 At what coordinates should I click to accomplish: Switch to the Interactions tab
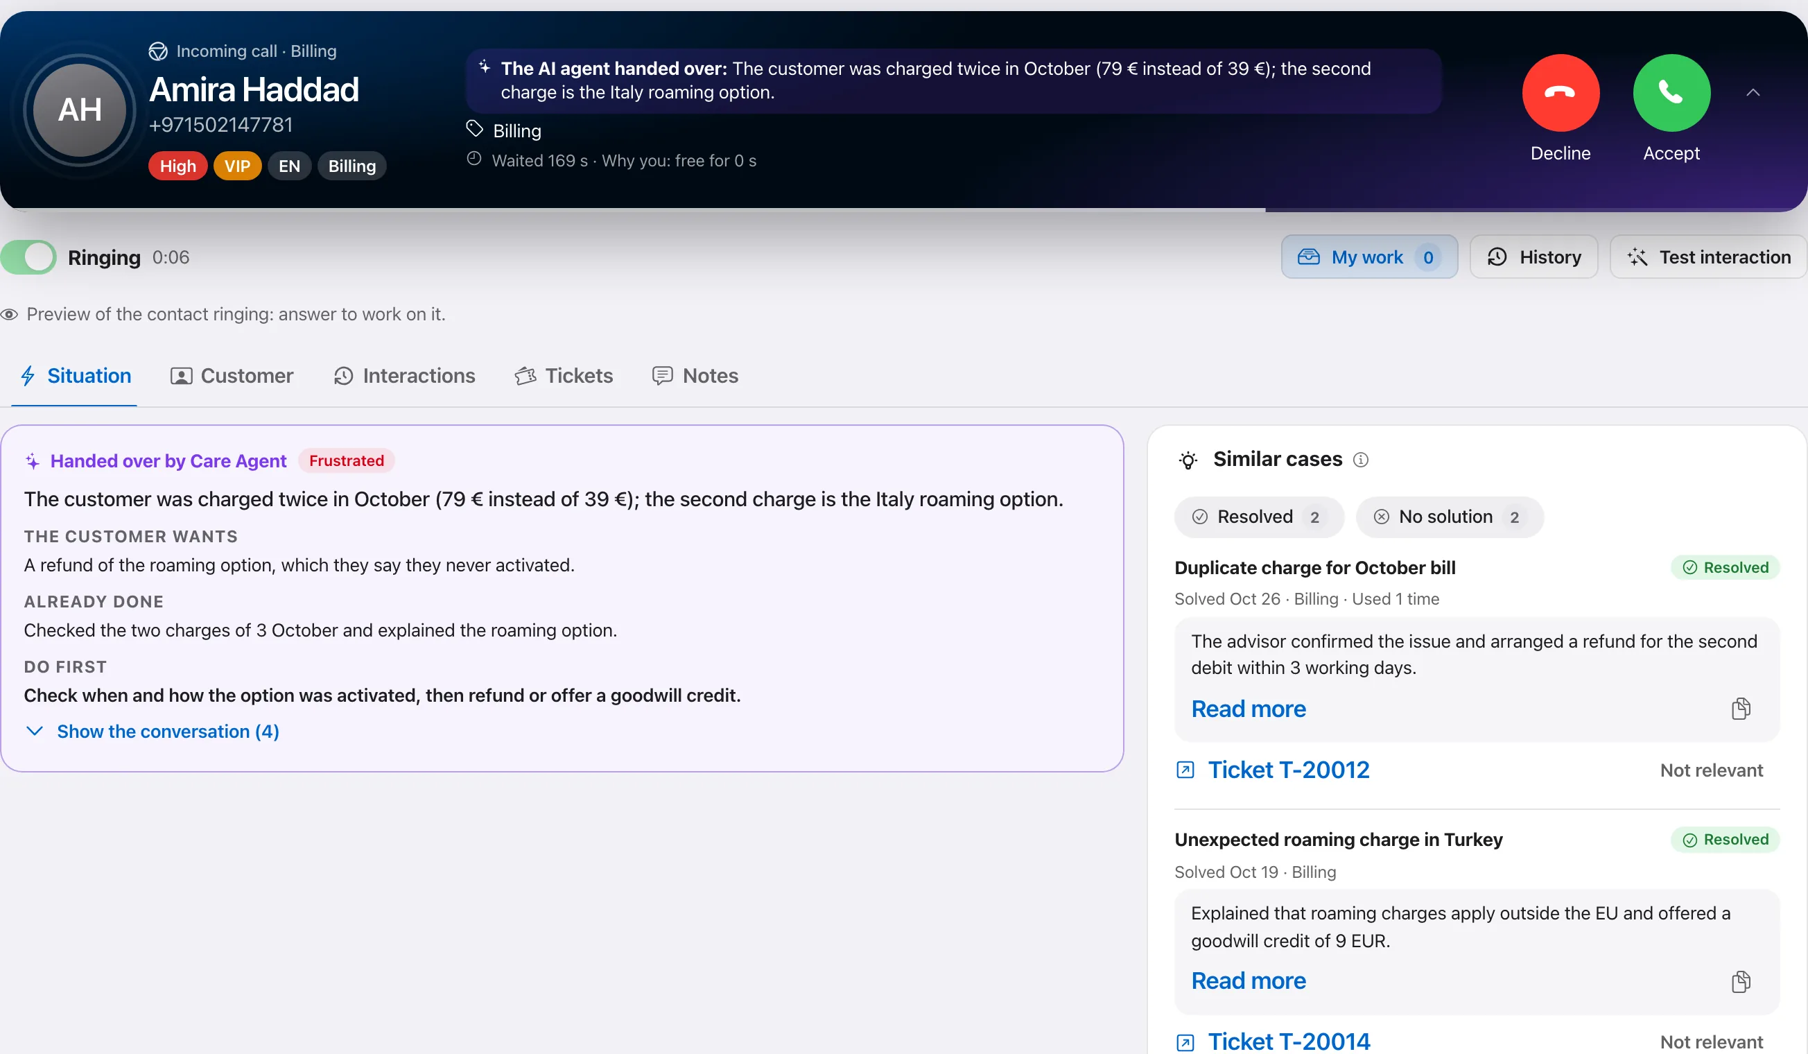coord(405,375)
